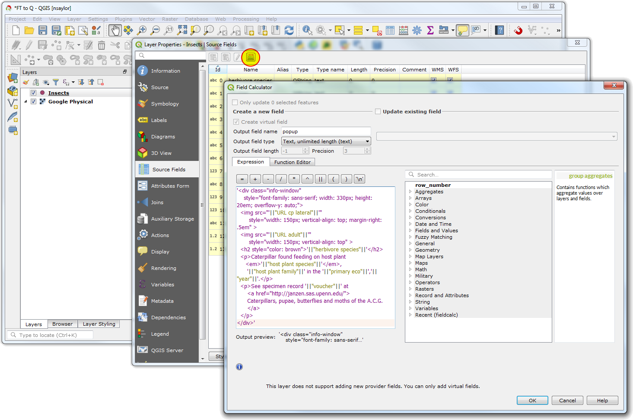Click the Delete Selected trash icon

(x=102, y=45)
